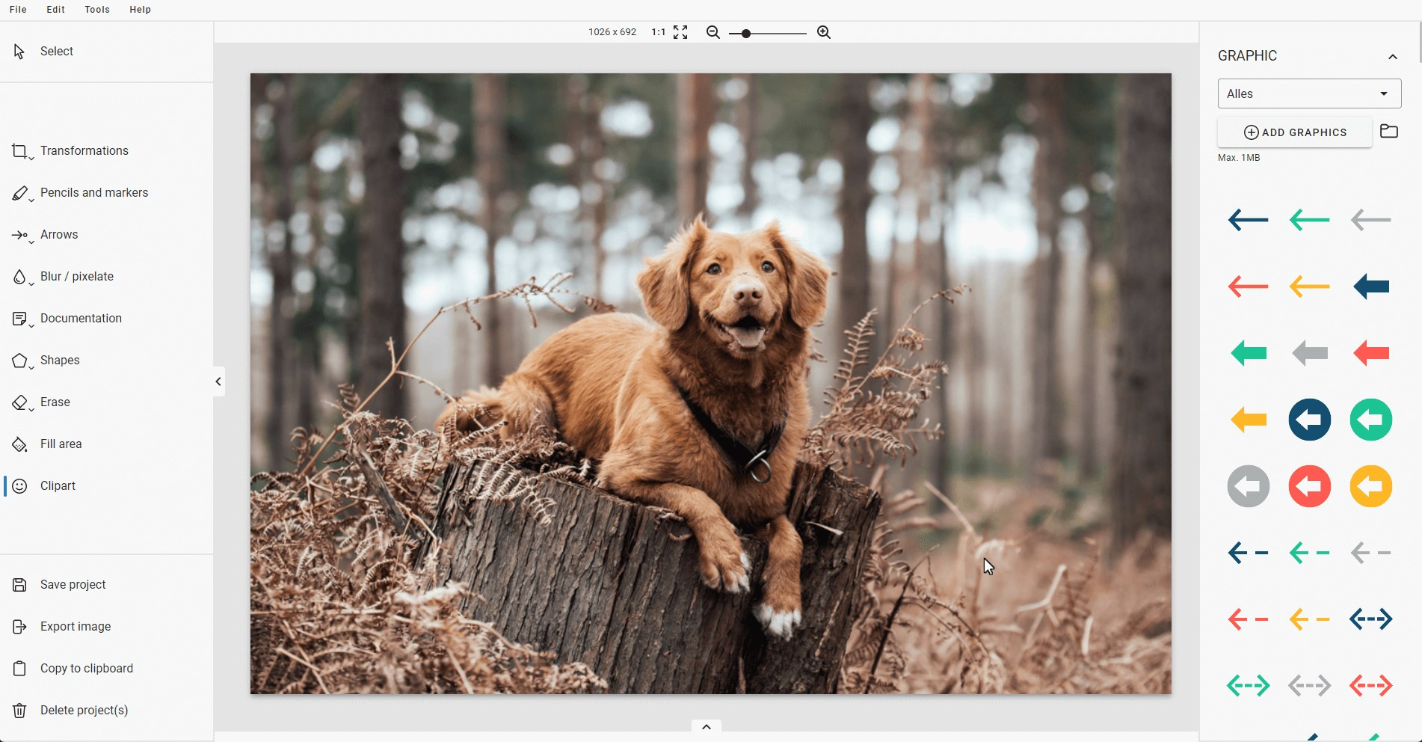Insert the red circle arrow clipart
The height and width of the screenshot is (742, 1422).
pos(1309,486)
